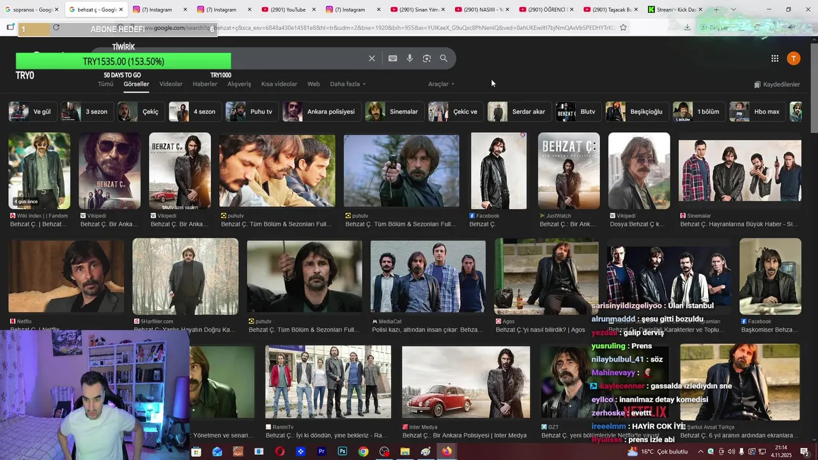Image resolution: width=818 pixels, height=460 pixels.
Task: Open Outlook mail from the taskbar
Action: point(217,452)
